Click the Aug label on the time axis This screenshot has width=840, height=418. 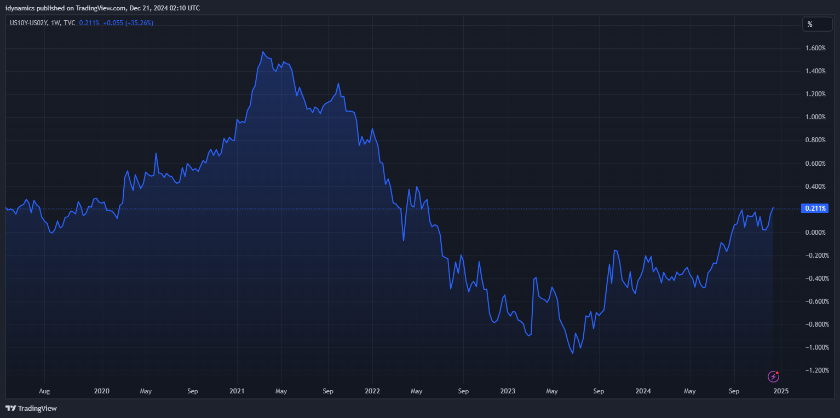[44, 391]
